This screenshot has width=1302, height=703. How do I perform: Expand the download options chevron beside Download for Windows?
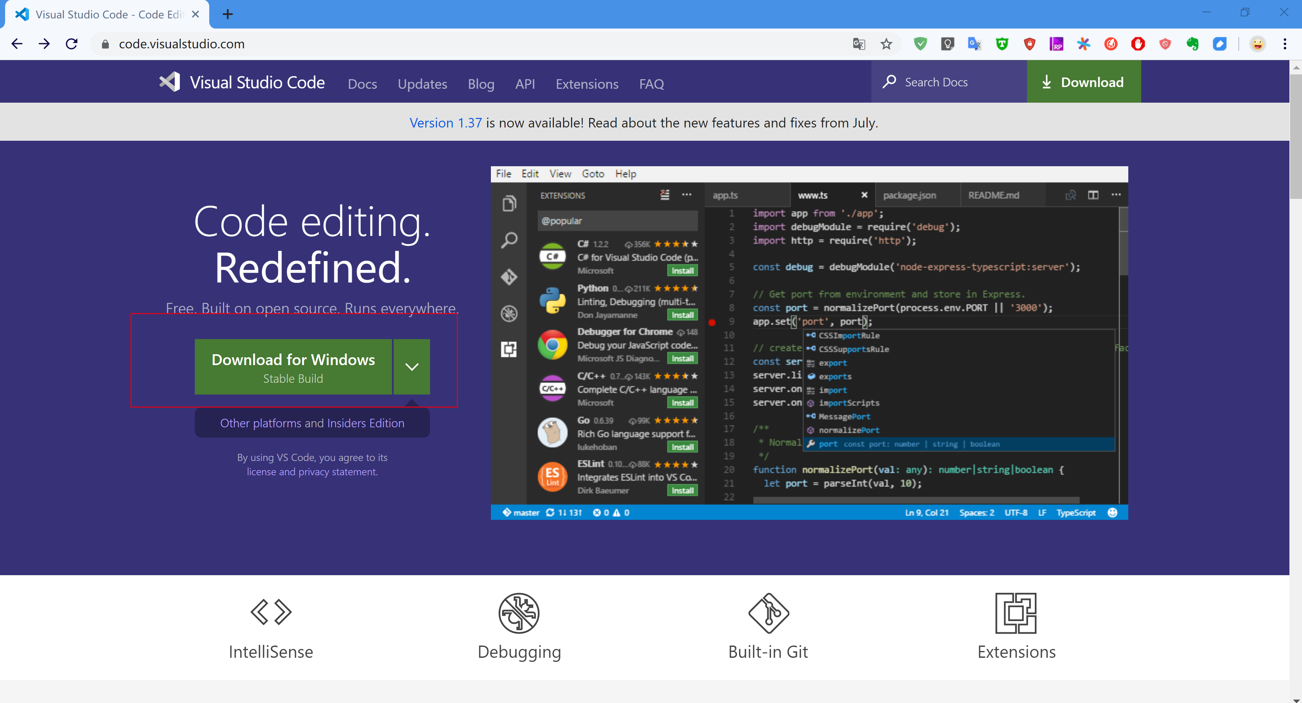click(412, 367)
